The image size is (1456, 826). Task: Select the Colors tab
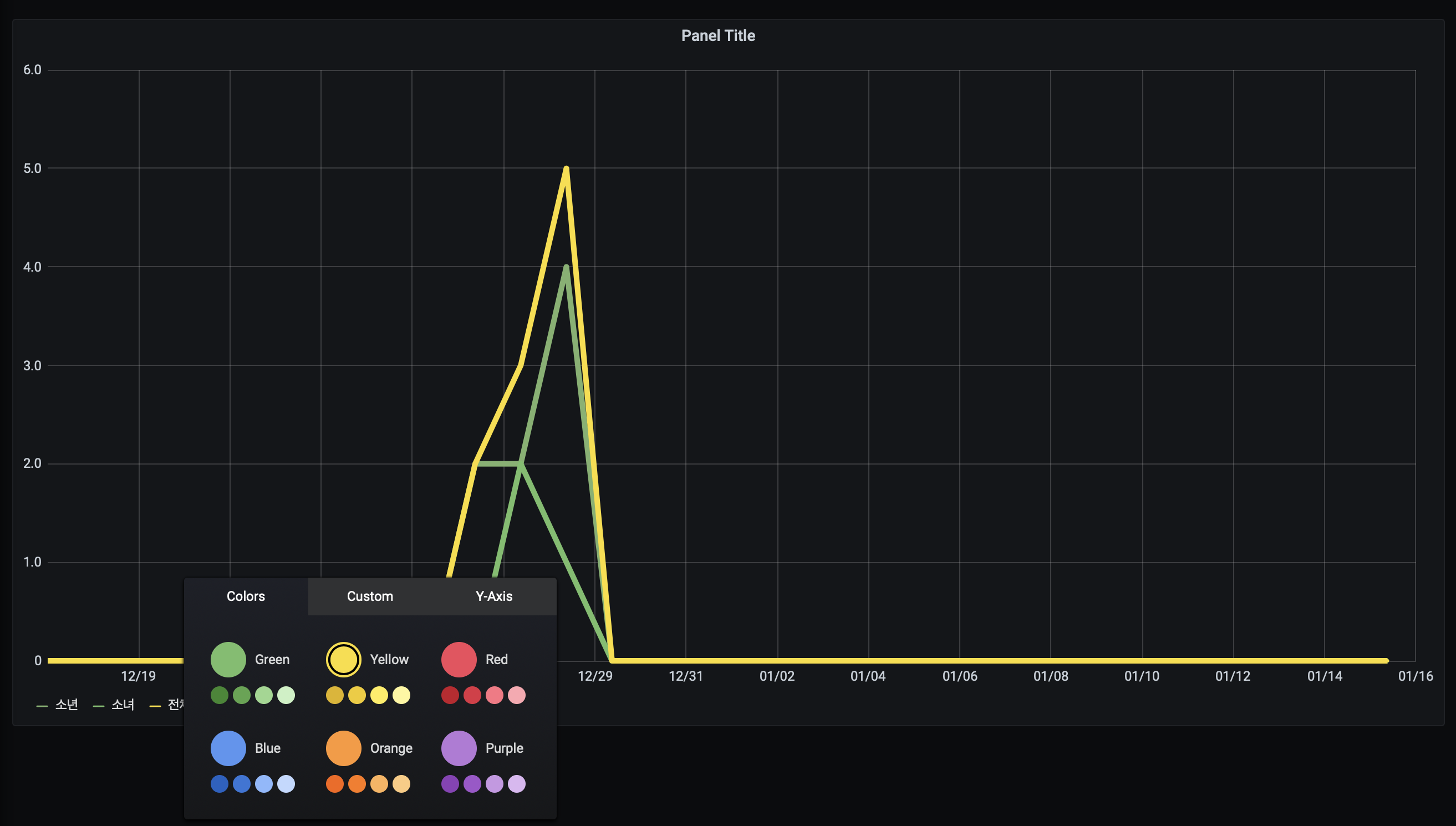coord(246,596)
